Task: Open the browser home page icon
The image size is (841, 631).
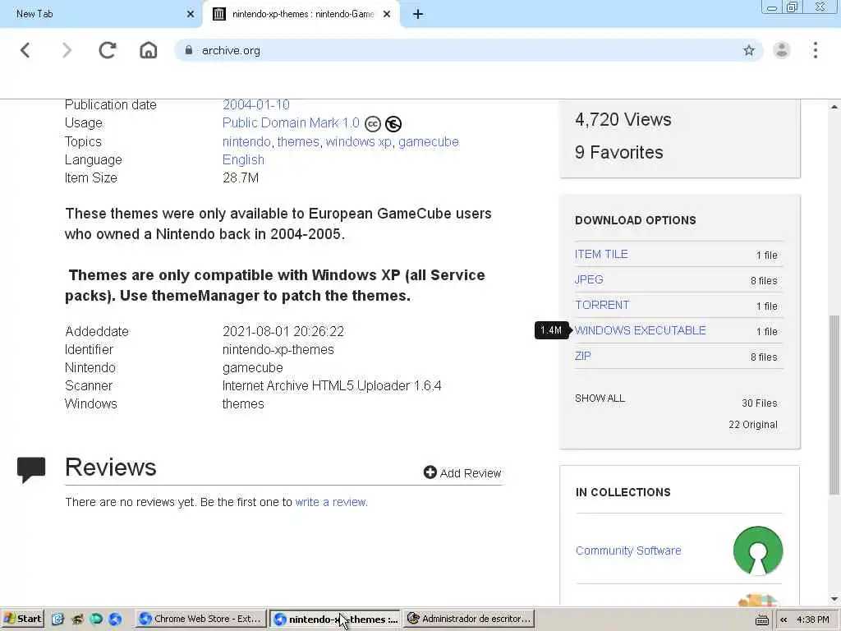Action: pos(149,50)
